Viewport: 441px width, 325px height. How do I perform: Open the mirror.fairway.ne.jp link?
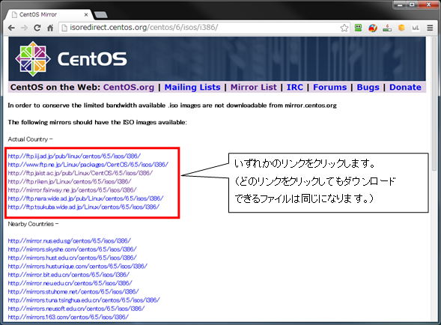point(73,190)
